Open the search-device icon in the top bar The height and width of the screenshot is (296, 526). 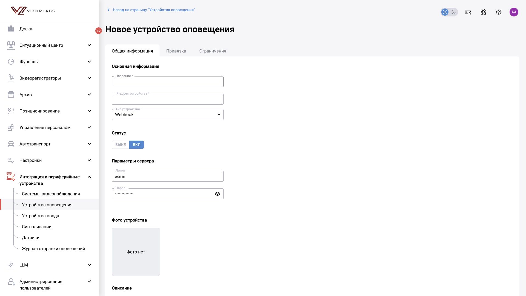click(468, 12)
